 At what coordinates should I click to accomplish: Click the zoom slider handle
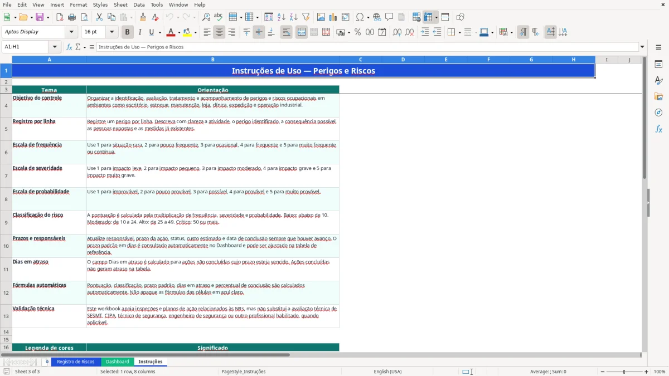pos(624,372)
